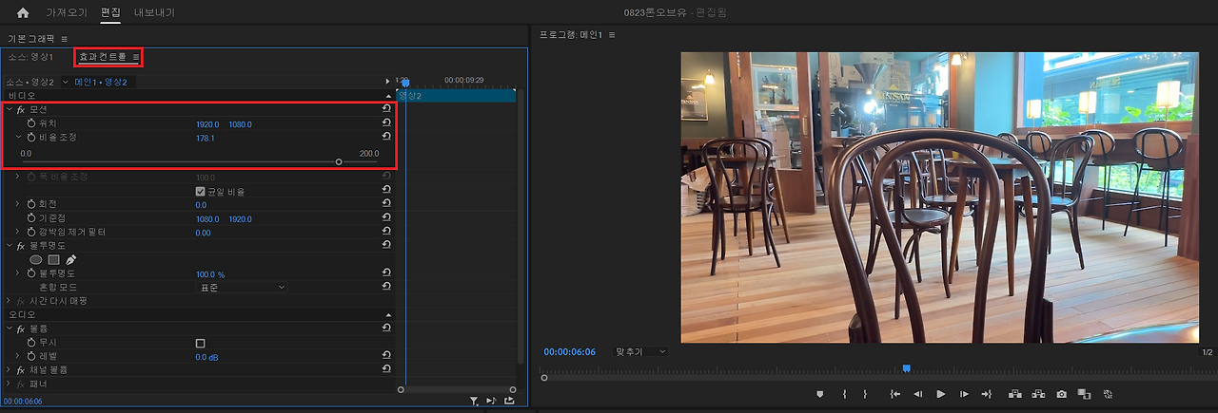The image size is (1218, 413).
Task: Create a rectangle mask under 불투명도
Action: 53,259
